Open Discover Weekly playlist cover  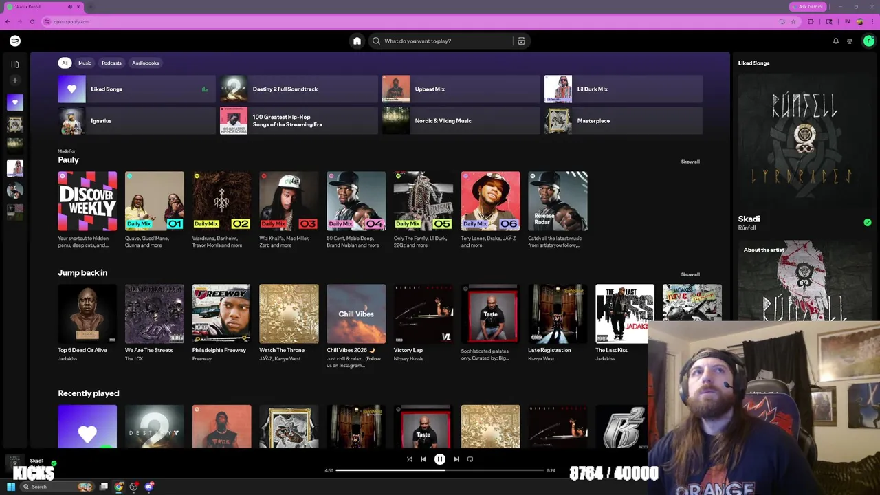click(87, 201)
